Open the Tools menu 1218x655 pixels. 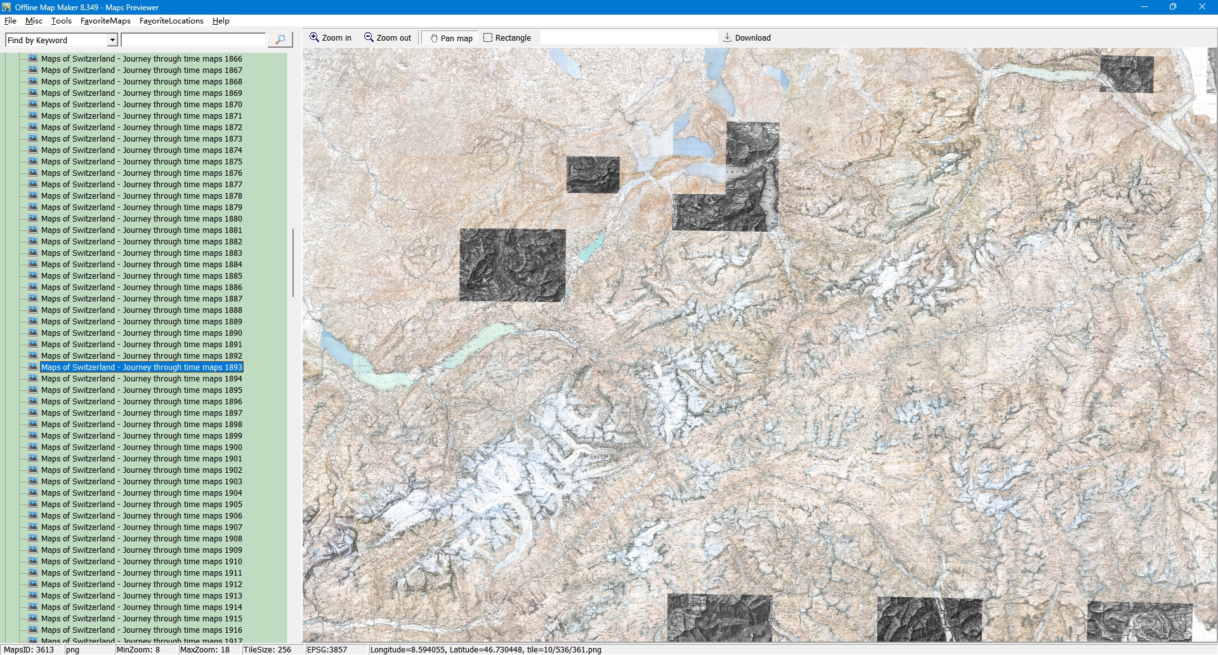pos(62,21)
